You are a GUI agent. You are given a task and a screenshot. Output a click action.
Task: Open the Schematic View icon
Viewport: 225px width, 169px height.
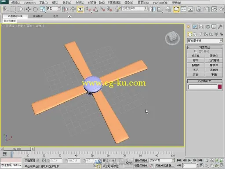[190, 9]
